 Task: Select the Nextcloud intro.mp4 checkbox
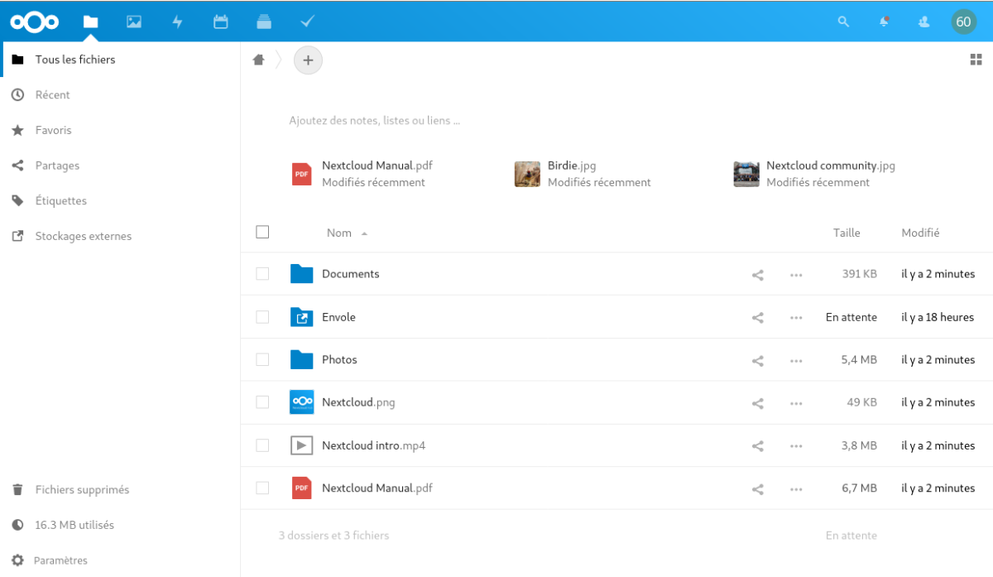[x=262, y=445]
